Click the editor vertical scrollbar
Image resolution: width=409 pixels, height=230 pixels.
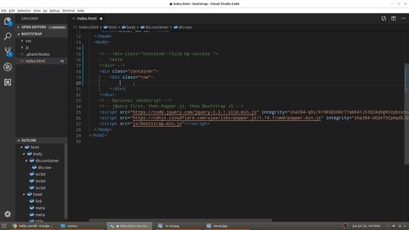[x=406, y=114]
